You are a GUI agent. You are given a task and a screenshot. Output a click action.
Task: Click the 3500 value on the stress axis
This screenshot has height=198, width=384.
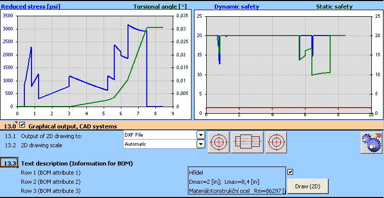pyautogui.click(x=8, y=16)
